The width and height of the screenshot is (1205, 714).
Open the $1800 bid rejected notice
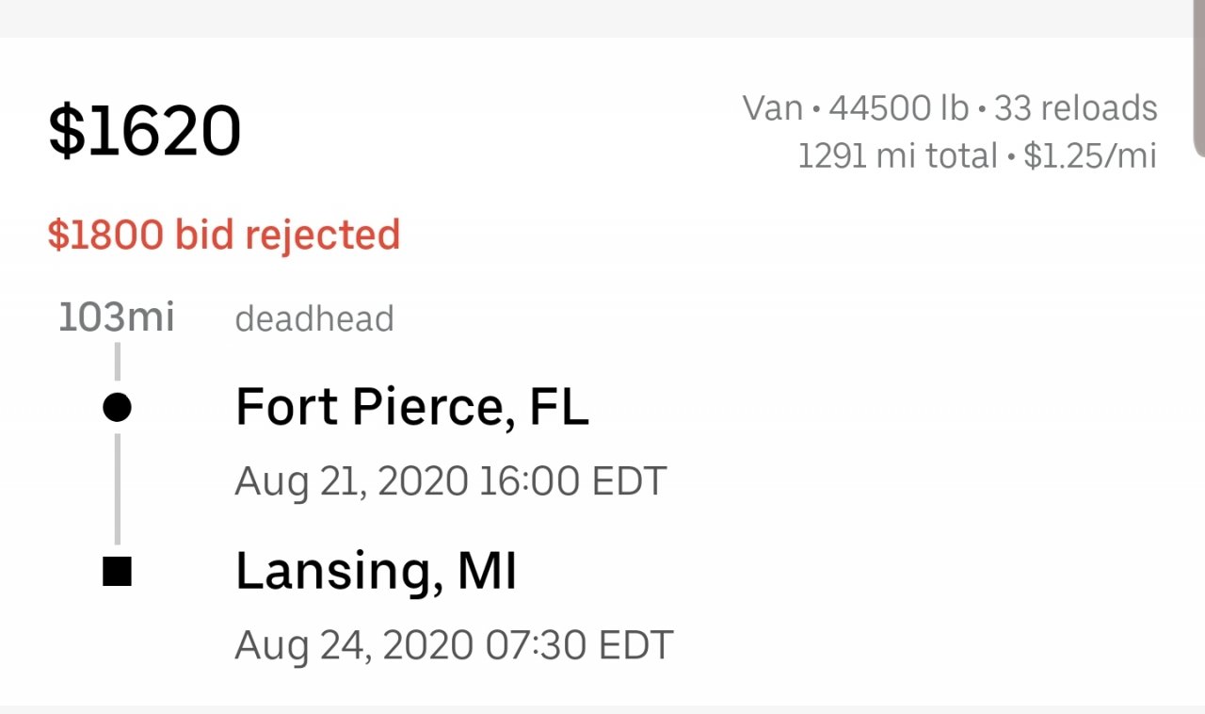coord(224,235)
